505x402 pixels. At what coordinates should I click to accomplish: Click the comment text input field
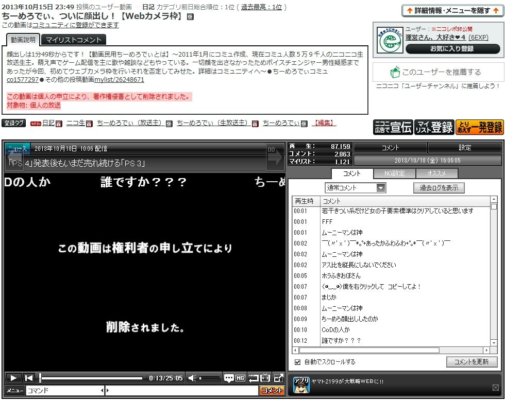(182, 391)
